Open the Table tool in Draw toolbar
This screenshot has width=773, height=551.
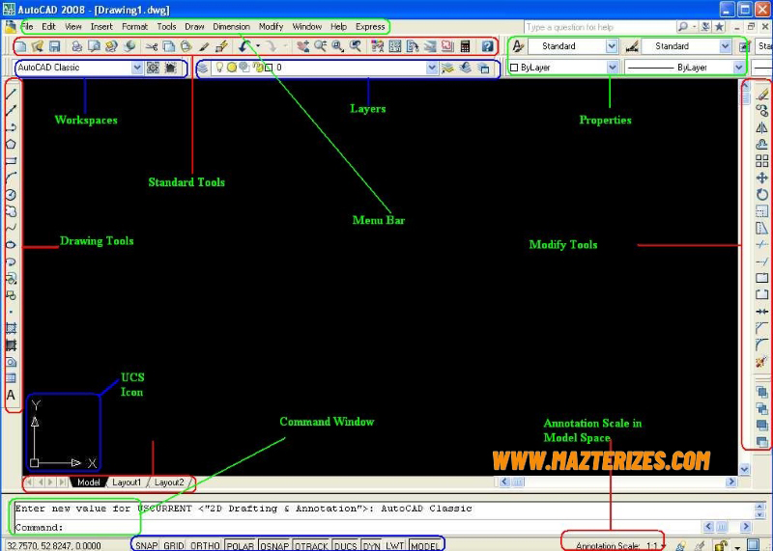11,378
